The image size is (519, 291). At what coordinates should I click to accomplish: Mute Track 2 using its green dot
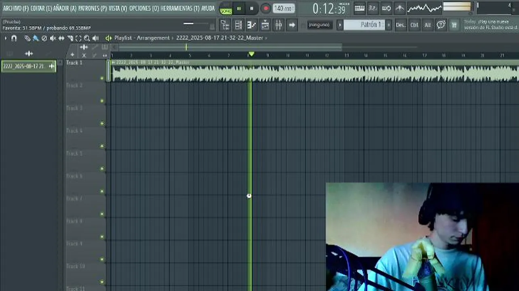[101, 101]
